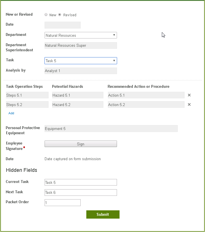Click the Steps 5.1 operation step field

click(x=27, y=95)
